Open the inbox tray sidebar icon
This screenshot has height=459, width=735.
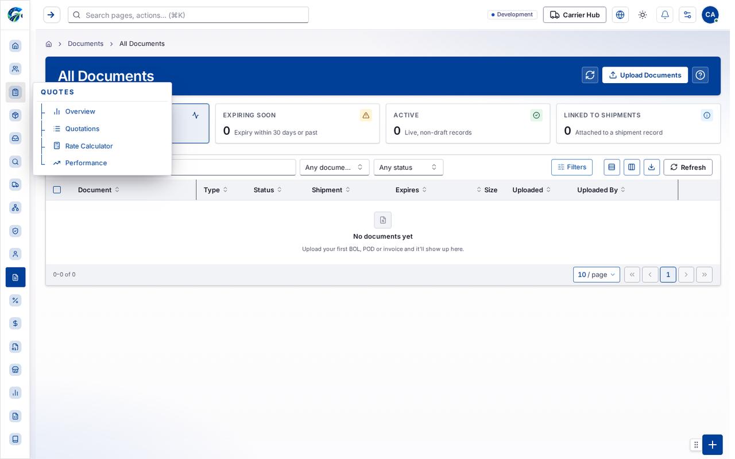pos(16,138)
